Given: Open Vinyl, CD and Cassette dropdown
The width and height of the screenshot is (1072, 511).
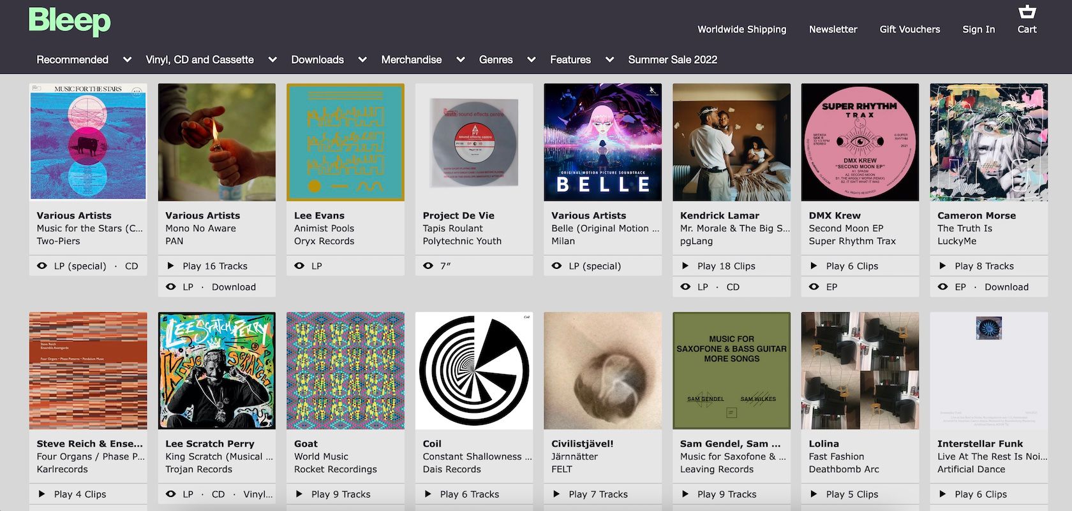Looking at the screenshot, I should [200, 59].
